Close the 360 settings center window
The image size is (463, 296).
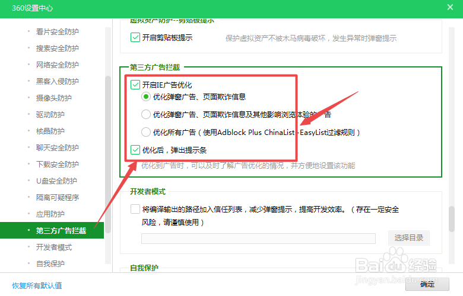point(450,7)
